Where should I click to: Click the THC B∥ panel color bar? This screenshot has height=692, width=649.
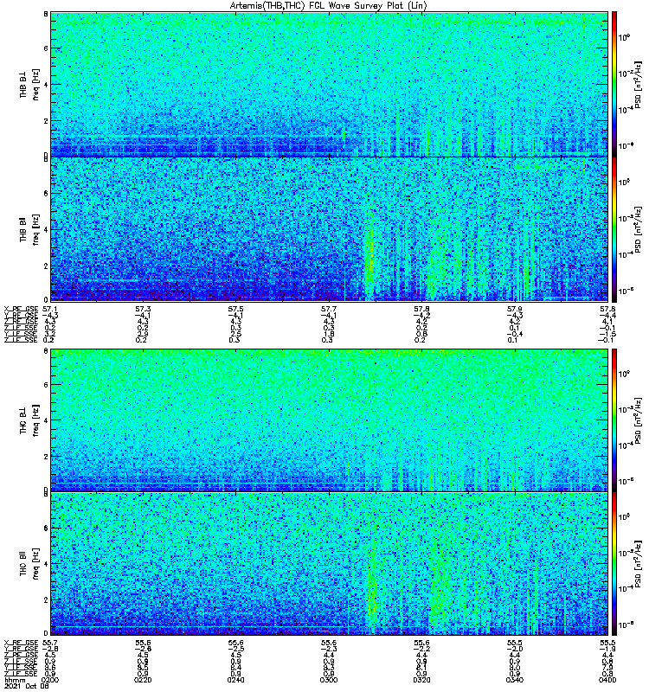pyautogui.click(x=614, y=564)
